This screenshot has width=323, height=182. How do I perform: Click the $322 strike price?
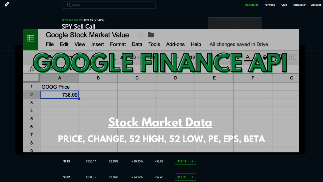[x=67, y=177]
